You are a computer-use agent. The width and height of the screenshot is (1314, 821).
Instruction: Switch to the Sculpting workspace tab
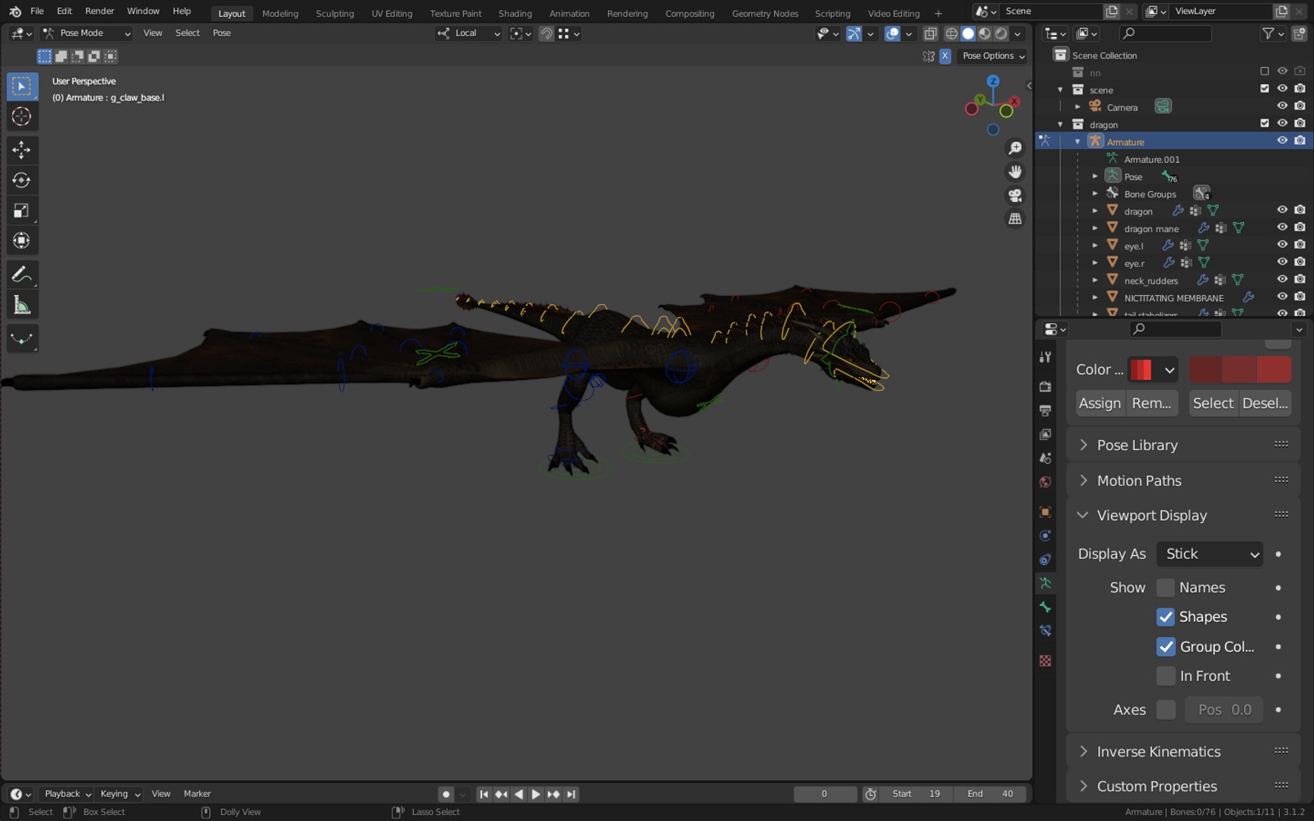pyautogui.click(x=335, y=14)
